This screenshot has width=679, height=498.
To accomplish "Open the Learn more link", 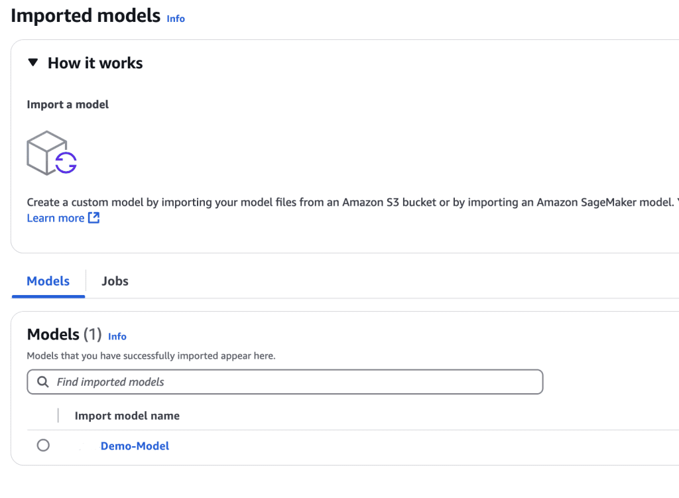I will click(56, 218).
